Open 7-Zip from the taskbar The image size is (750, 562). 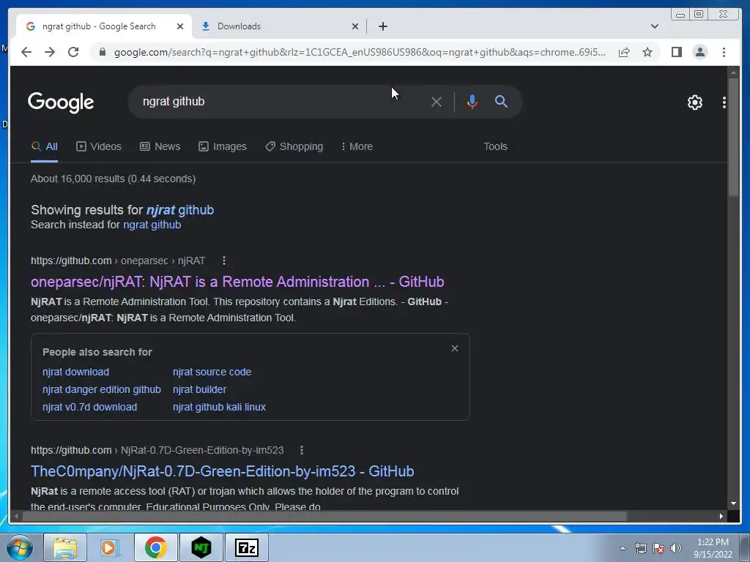click(247, 547)
